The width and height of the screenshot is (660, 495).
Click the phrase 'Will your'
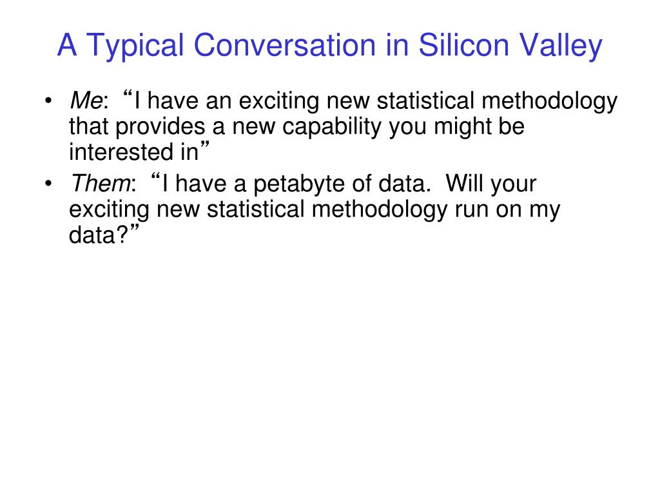tap(490, 184)
